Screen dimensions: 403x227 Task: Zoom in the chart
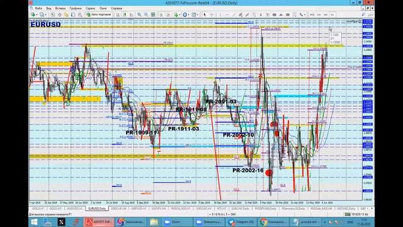coord(139,15)
